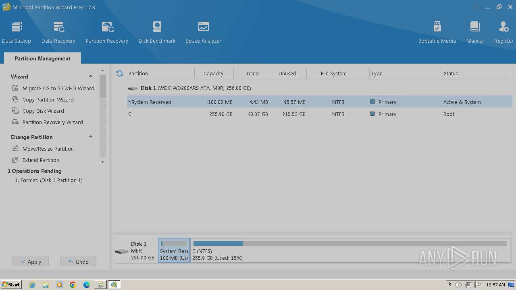Sort by Status column header
This screenshot has height=290, width=516.
(x=477, y=73)
